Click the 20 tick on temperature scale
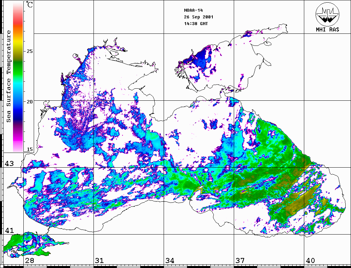 point(29,102)
